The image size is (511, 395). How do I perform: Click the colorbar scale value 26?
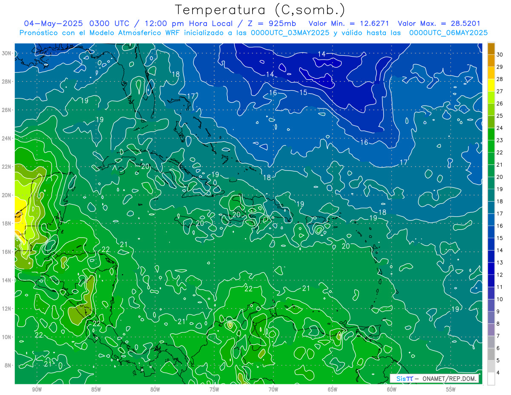pos(500,104)
